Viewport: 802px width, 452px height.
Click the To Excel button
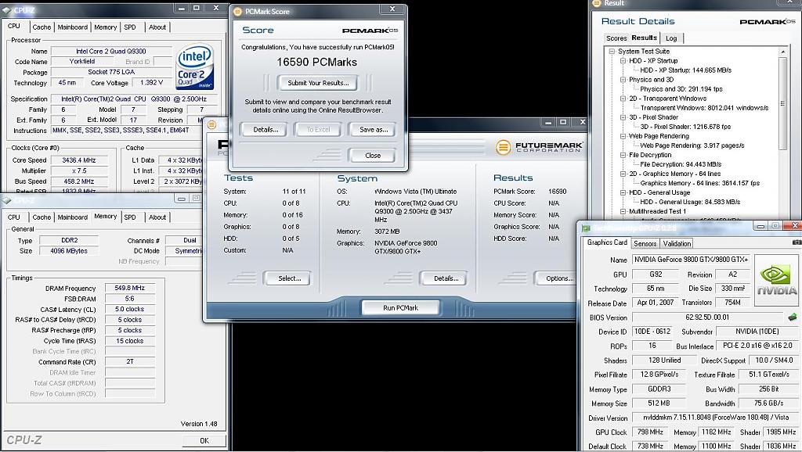click(x=318, y=130)
